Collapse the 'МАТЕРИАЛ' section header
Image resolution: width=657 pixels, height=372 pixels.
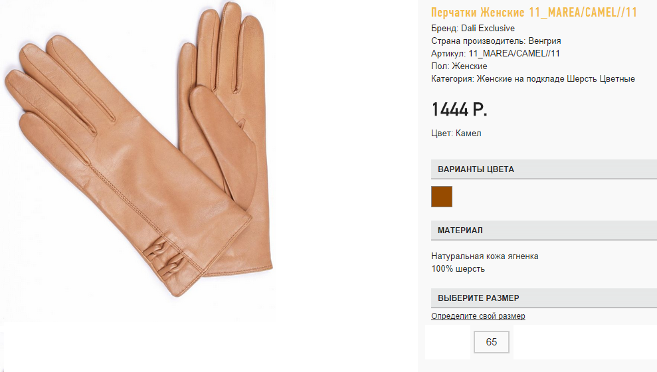544,231
